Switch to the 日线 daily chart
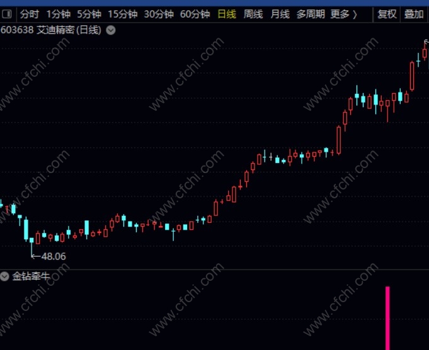The height and width of the screenshot is (350, 429). coord(227,14)
